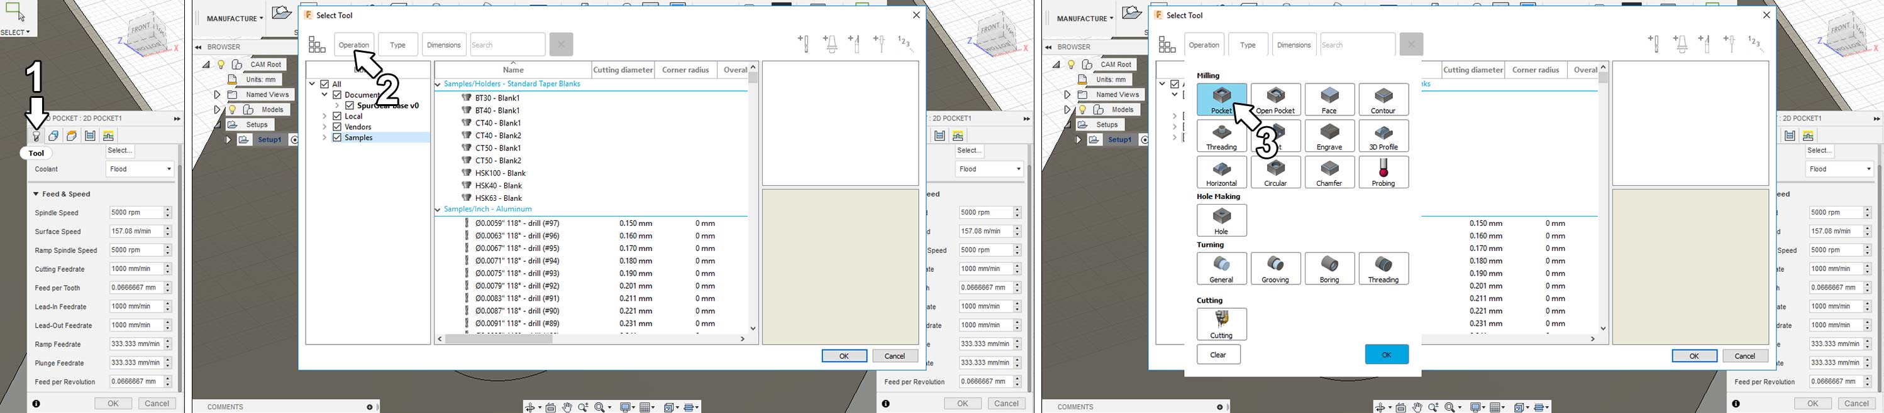Click the renumber tools icon in middle dialog
1884x413 pixels.
click(x=906, y=44)
